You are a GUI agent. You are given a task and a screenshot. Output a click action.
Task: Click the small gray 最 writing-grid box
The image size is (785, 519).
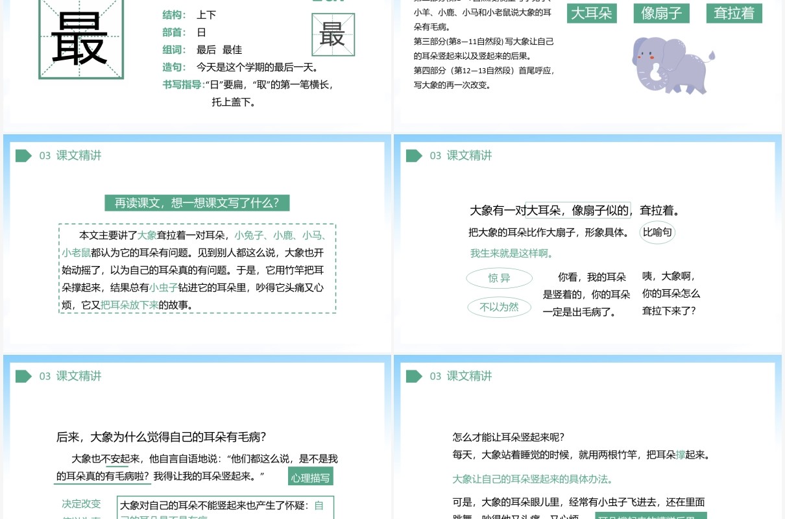(333, 35)
